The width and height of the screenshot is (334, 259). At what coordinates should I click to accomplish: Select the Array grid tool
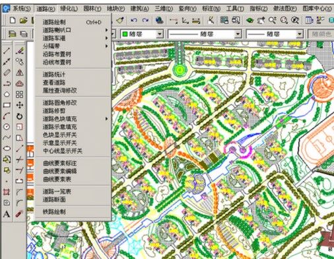[x=20, y=94]
